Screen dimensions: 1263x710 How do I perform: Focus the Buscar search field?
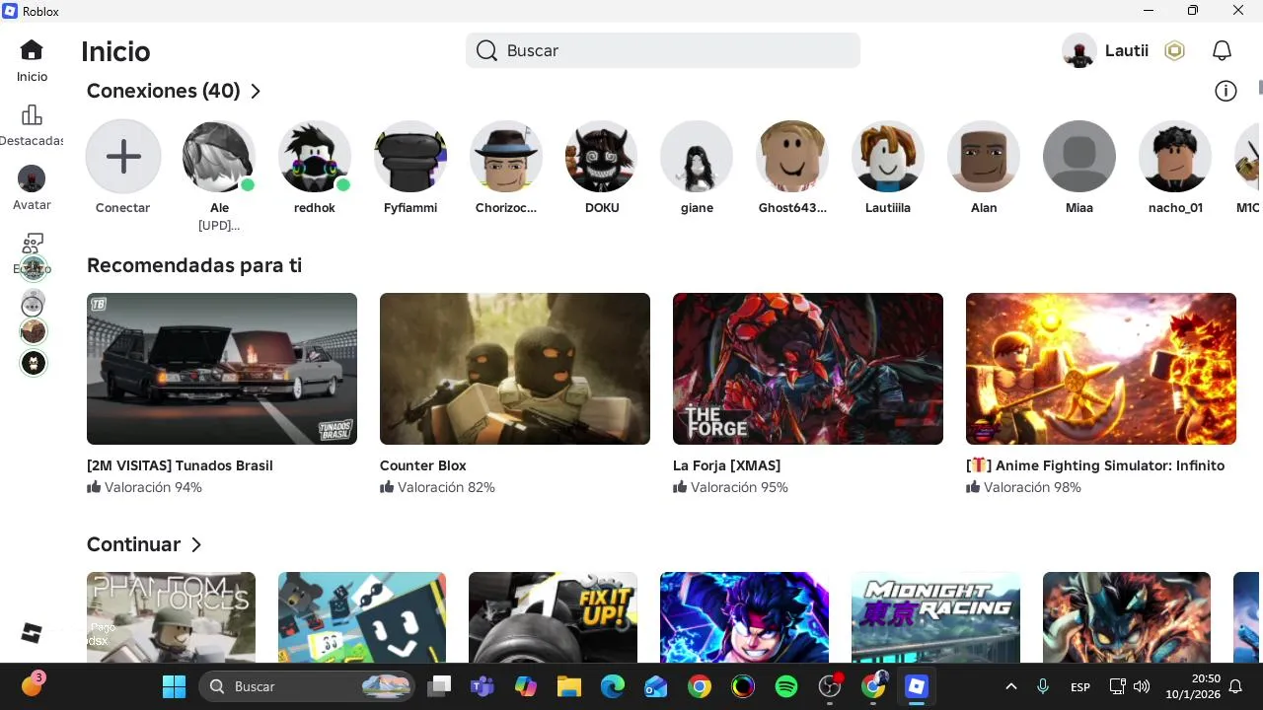[x=663, y=50]
